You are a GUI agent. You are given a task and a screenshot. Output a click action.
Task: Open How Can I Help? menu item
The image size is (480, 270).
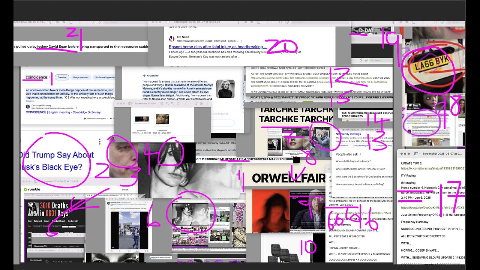click(73, 221)
